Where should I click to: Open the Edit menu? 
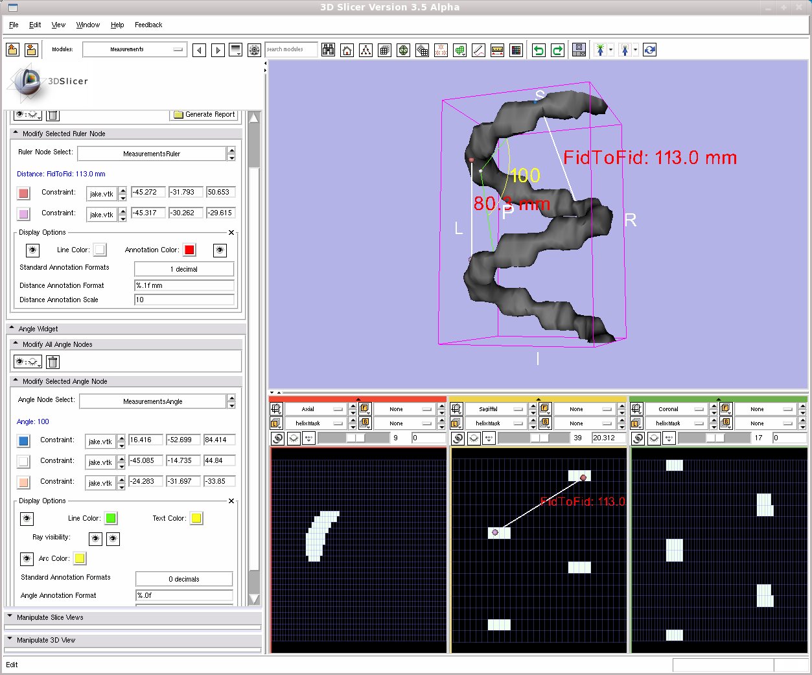[35, 25]
